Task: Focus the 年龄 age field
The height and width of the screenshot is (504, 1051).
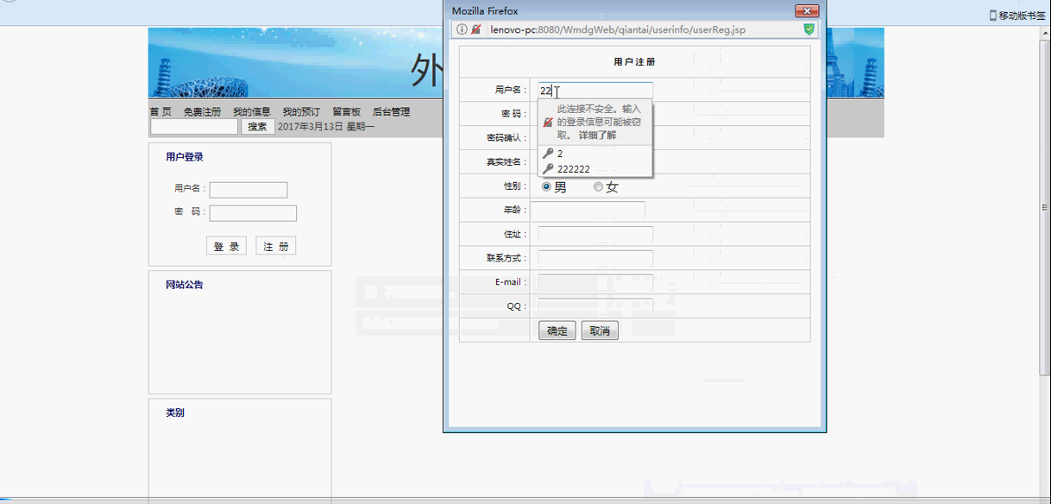Action: [x=588, y=210]
